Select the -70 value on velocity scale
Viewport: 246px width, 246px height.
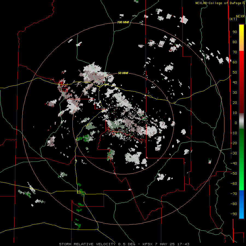(234, 194)
